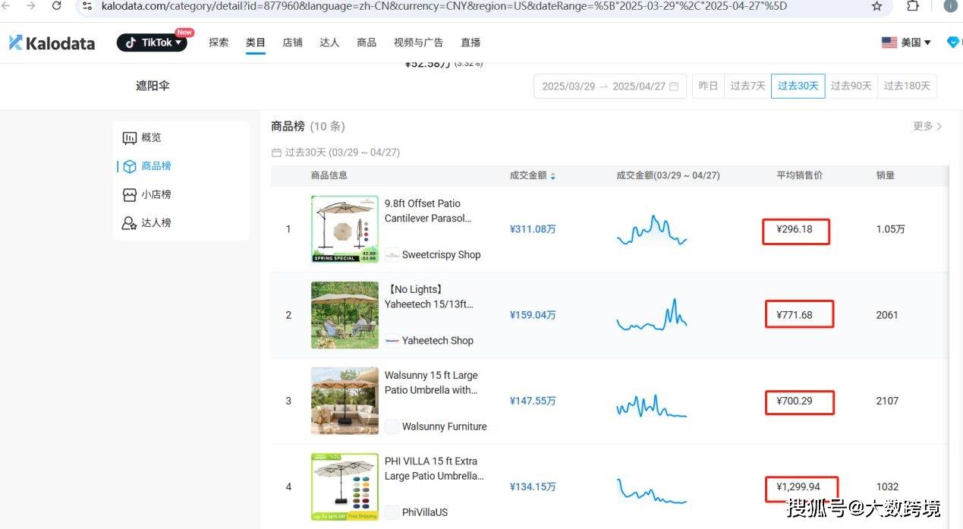Open the Yaheetech umbrella product thumbnail
This screenshot has width=963, height=529.
(x=345, y=315)
